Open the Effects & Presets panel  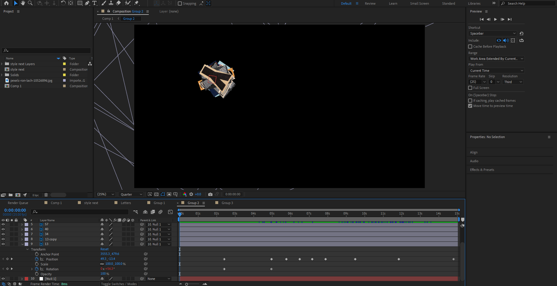pos(482,170)
